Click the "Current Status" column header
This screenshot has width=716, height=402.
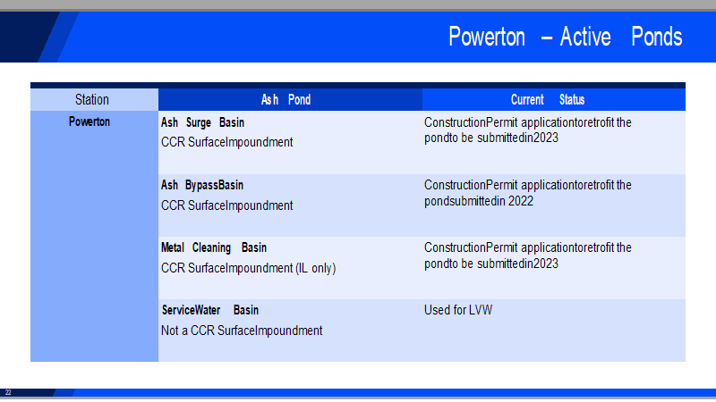click(x=548, y=100)
